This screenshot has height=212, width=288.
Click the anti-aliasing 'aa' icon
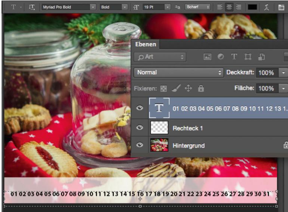pos(177,7)
